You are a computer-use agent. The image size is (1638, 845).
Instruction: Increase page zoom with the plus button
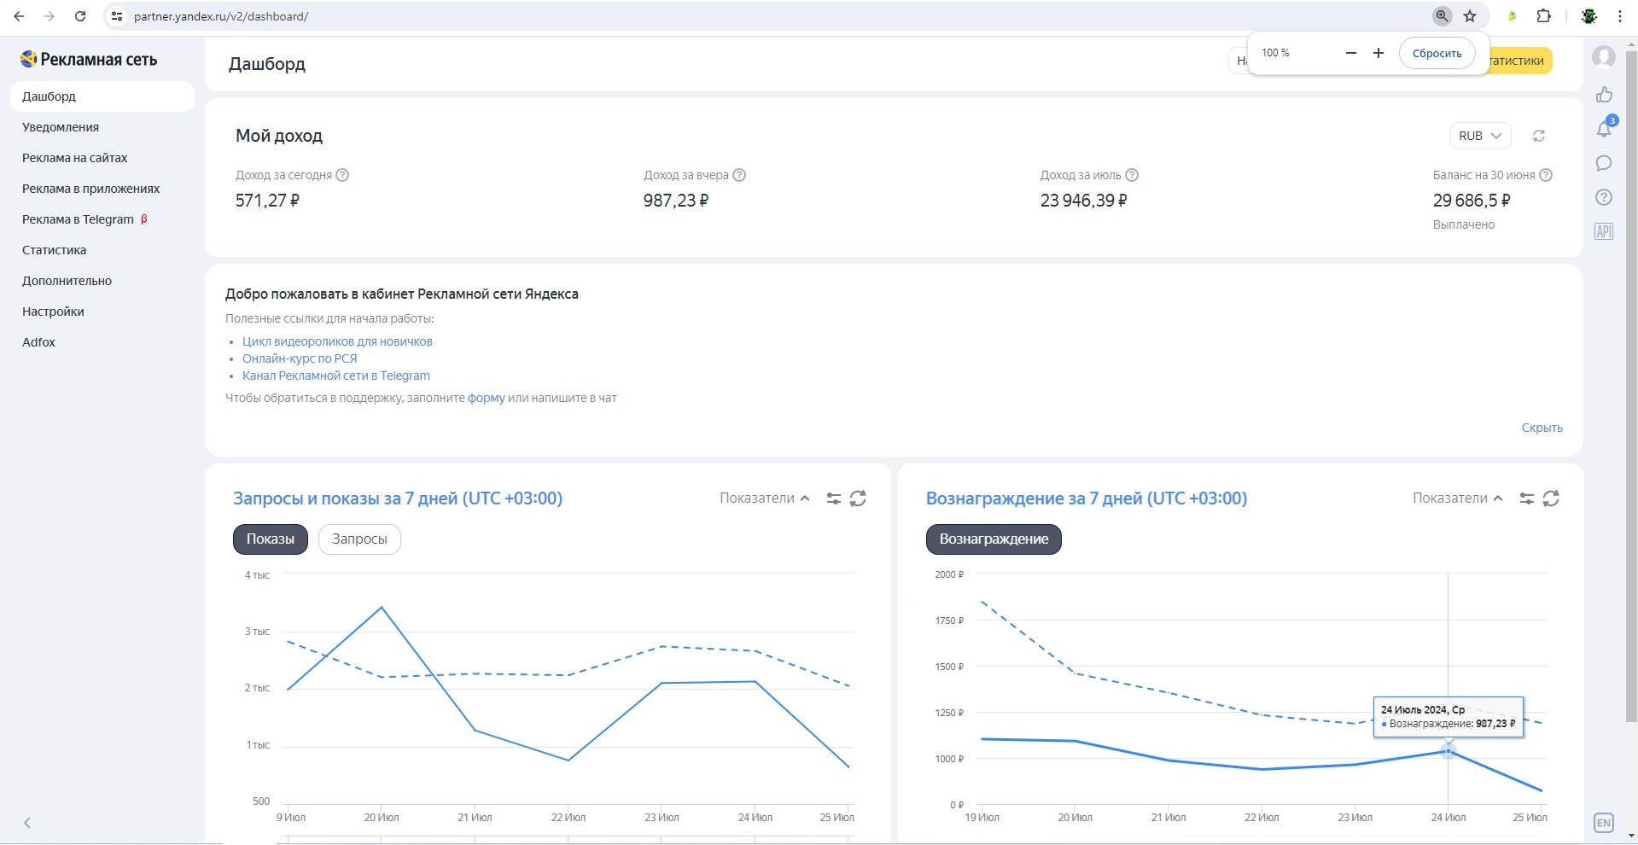1378,53
